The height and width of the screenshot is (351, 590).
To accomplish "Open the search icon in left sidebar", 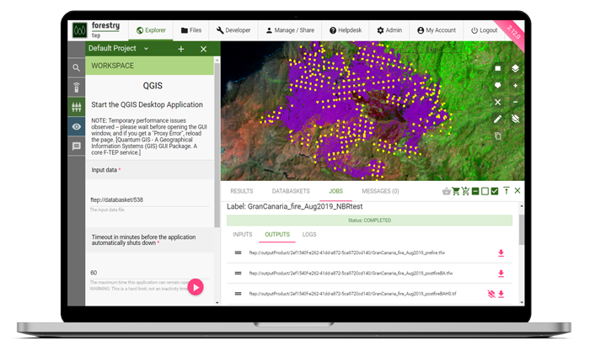I will (x=77, y=67).
